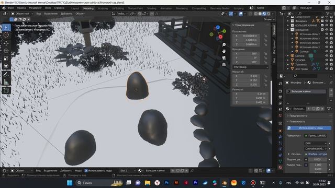Select the Transform tool

tap(6, 66)
